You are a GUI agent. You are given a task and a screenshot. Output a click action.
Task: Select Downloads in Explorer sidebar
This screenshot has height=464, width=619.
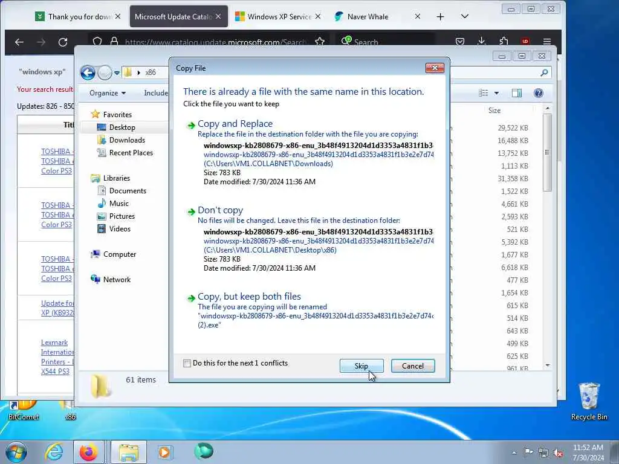pyautogui.click(x=127, y=140)
